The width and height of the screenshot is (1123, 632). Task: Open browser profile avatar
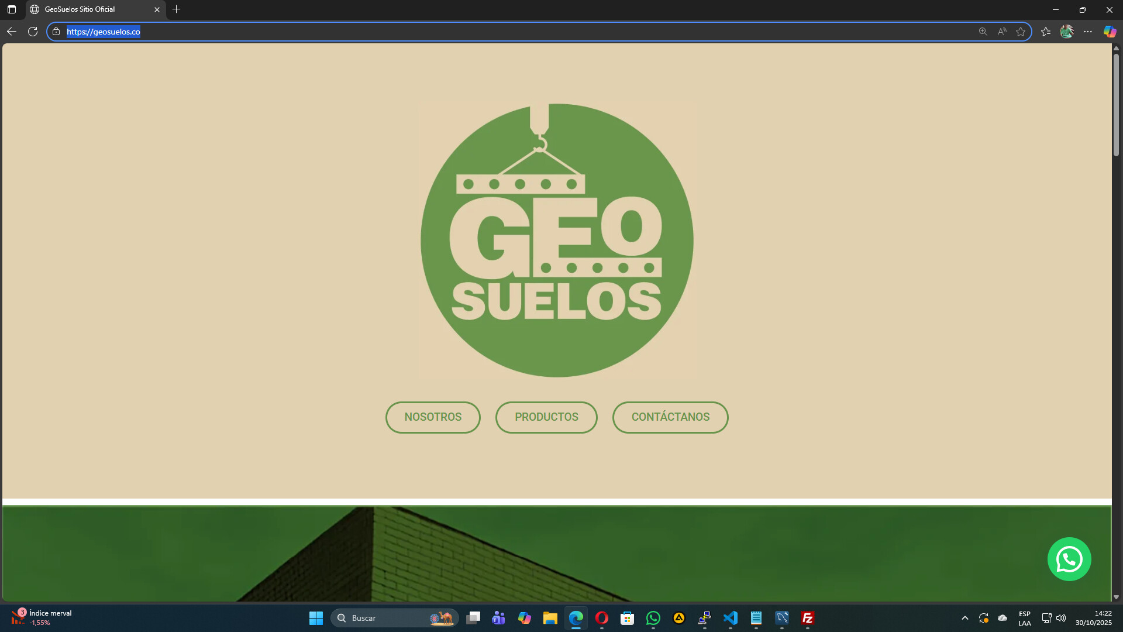click(x=1066, y=32)
